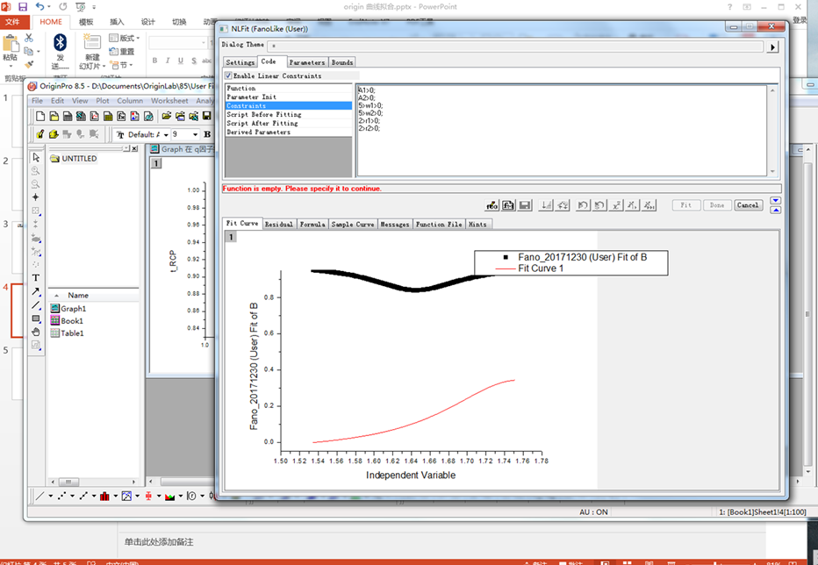
Task: Click the calculate chi-square icon
Action: pyautogui.click(x=616, y=205)
